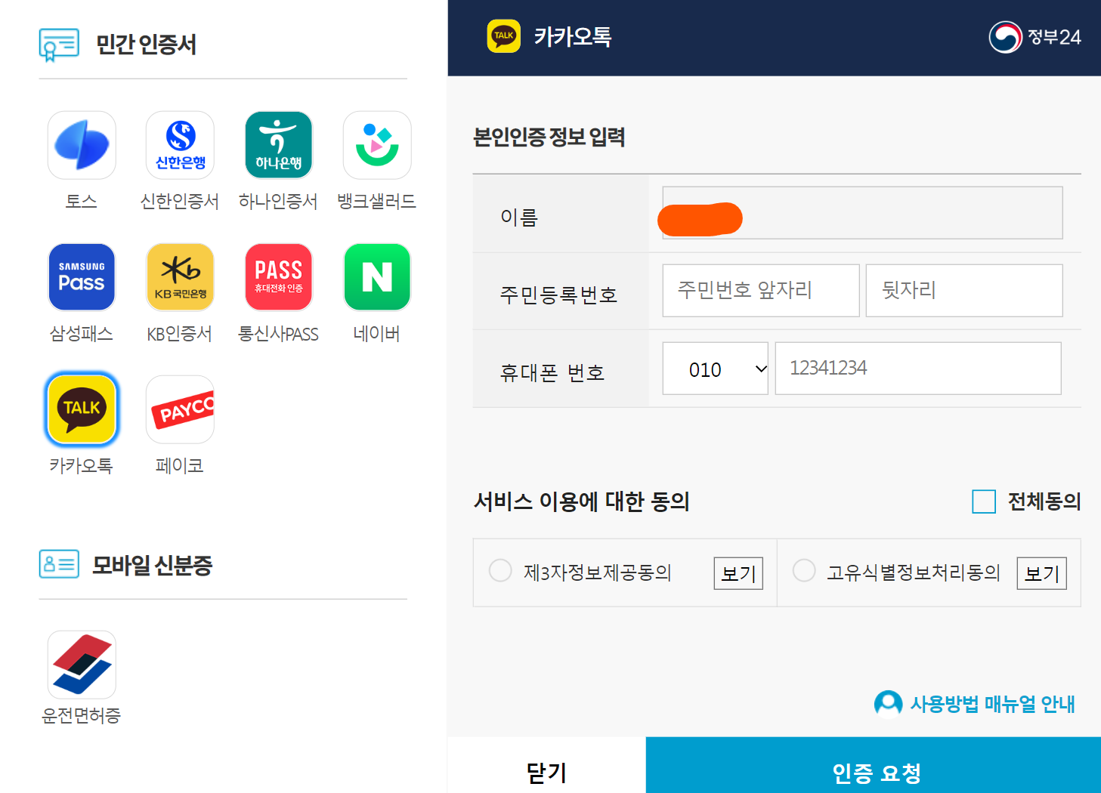Click the 신한인증서 label text
This screenshot has width=1101, height=793.
pyautogui.click(x=180, y=202)
